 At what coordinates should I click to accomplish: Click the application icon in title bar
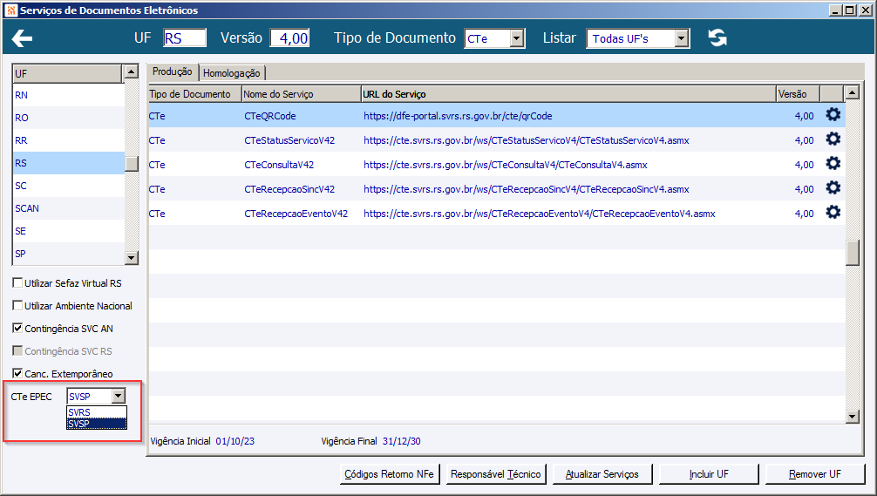[10, 10]
